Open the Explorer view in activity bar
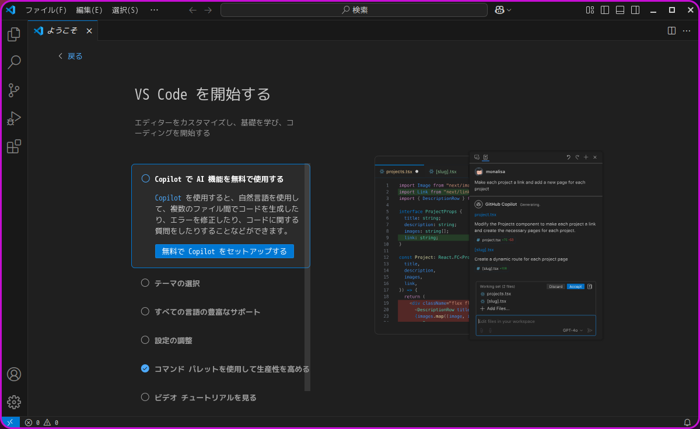700x429 pixels. tap(14, 34)
